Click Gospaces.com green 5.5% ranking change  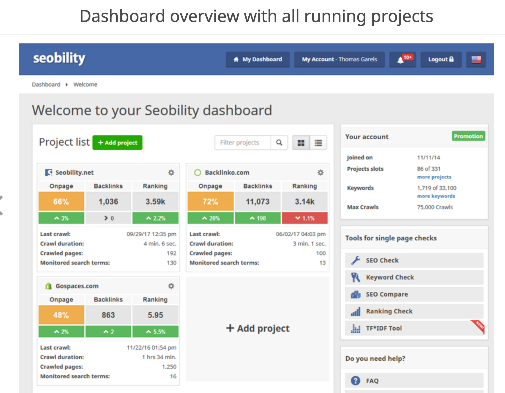pyautogui.click(x=155, y=332)
